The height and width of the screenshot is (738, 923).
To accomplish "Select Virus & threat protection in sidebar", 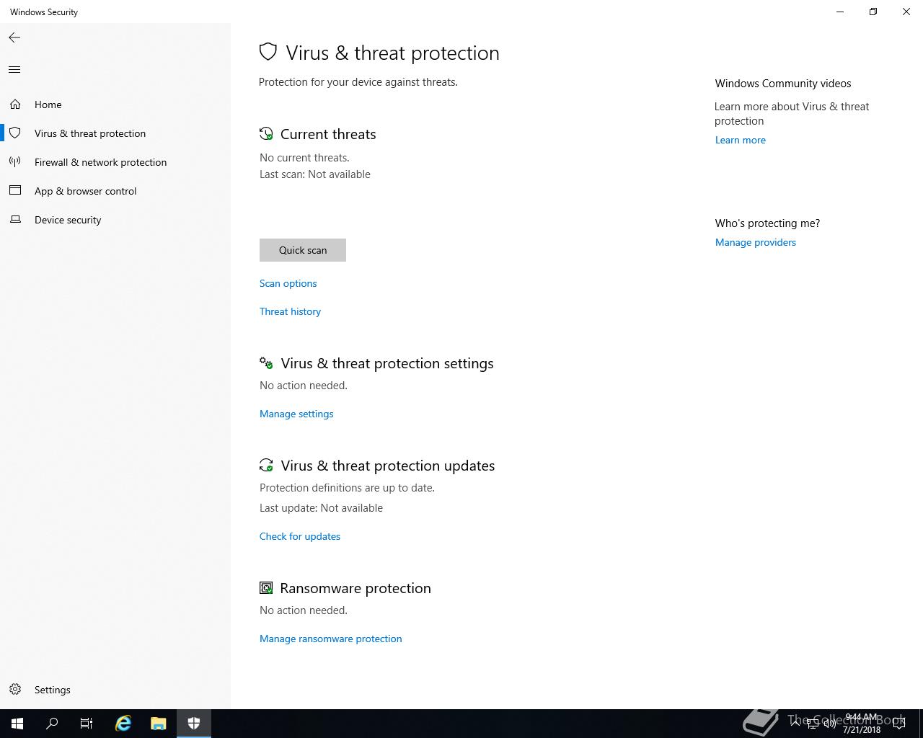I will tap(115, 133).
